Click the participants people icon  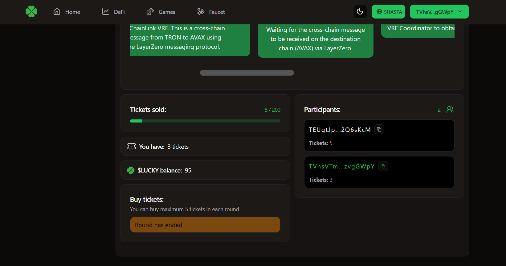450,109
